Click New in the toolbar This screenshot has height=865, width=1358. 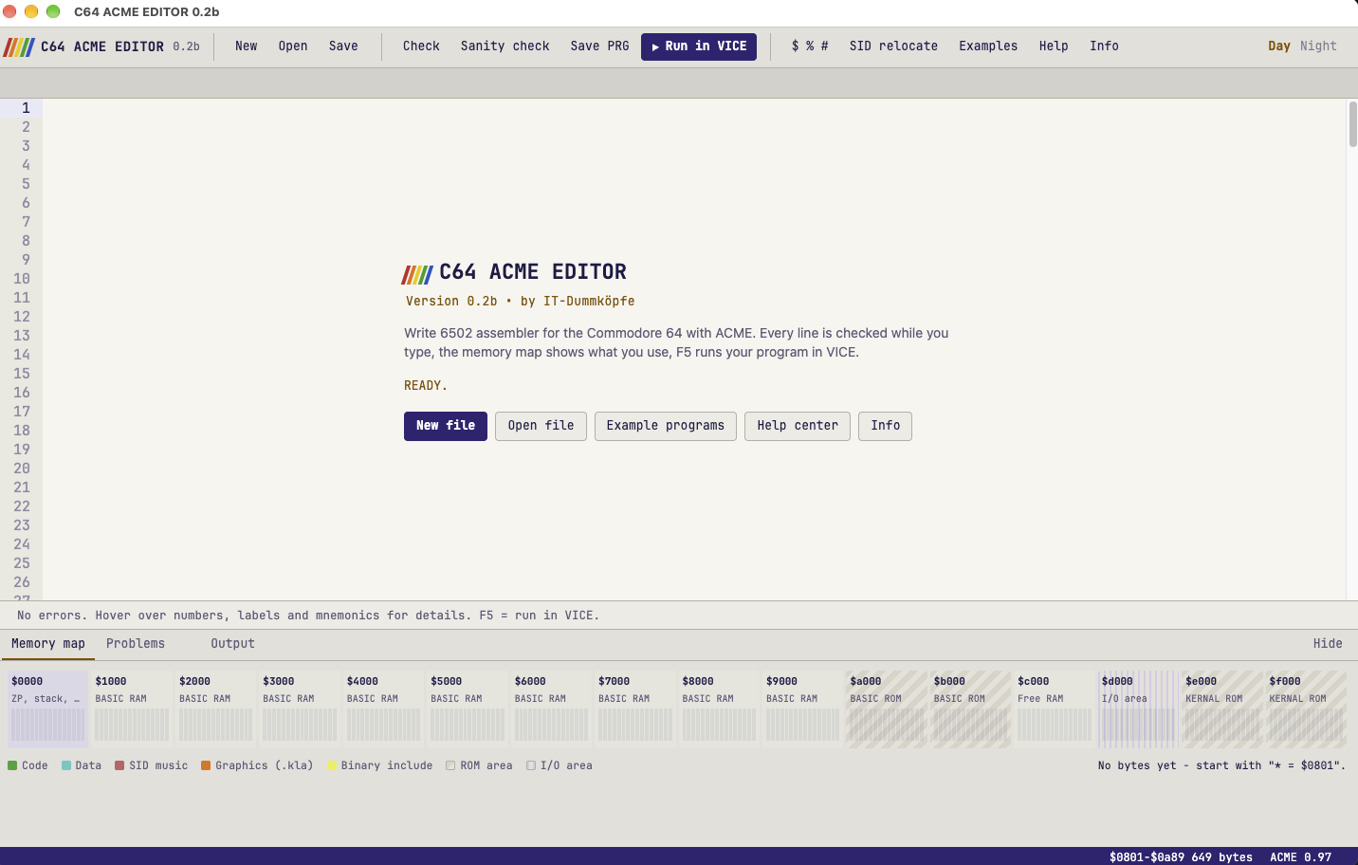click(247, 46)
